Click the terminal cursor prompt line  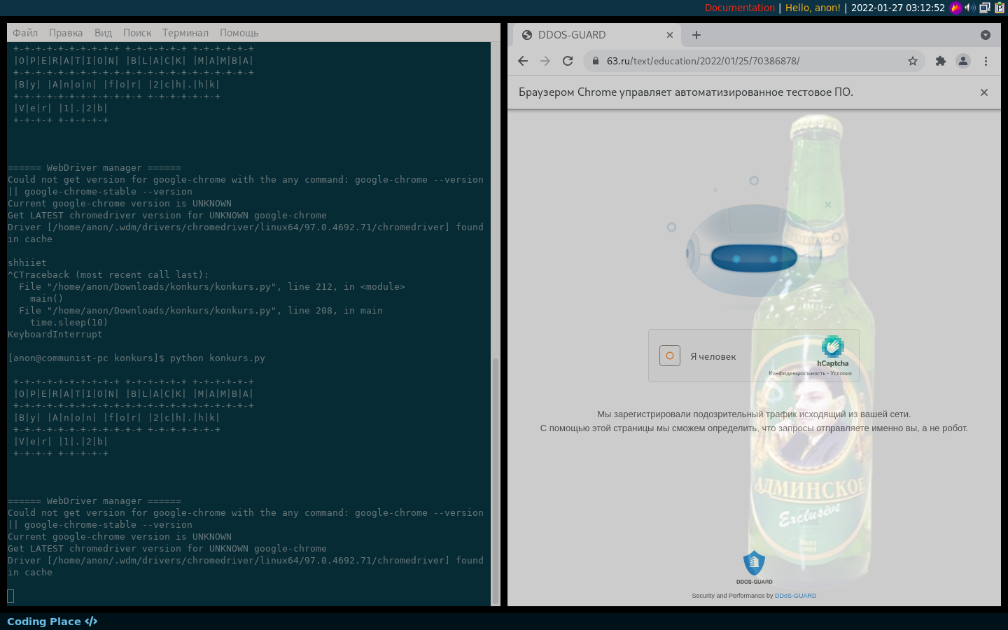[10, 596]
